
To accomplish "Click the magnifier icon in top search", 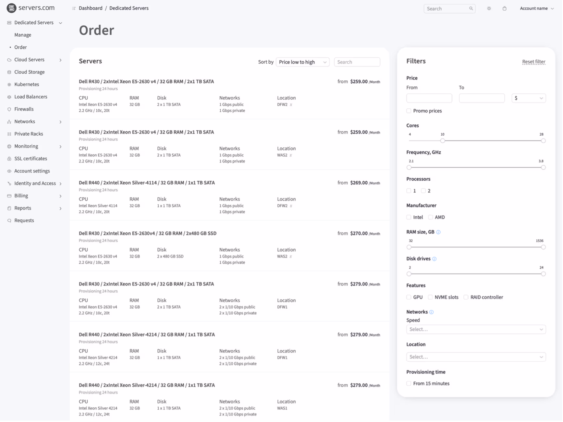I will (x=471, y=8).
